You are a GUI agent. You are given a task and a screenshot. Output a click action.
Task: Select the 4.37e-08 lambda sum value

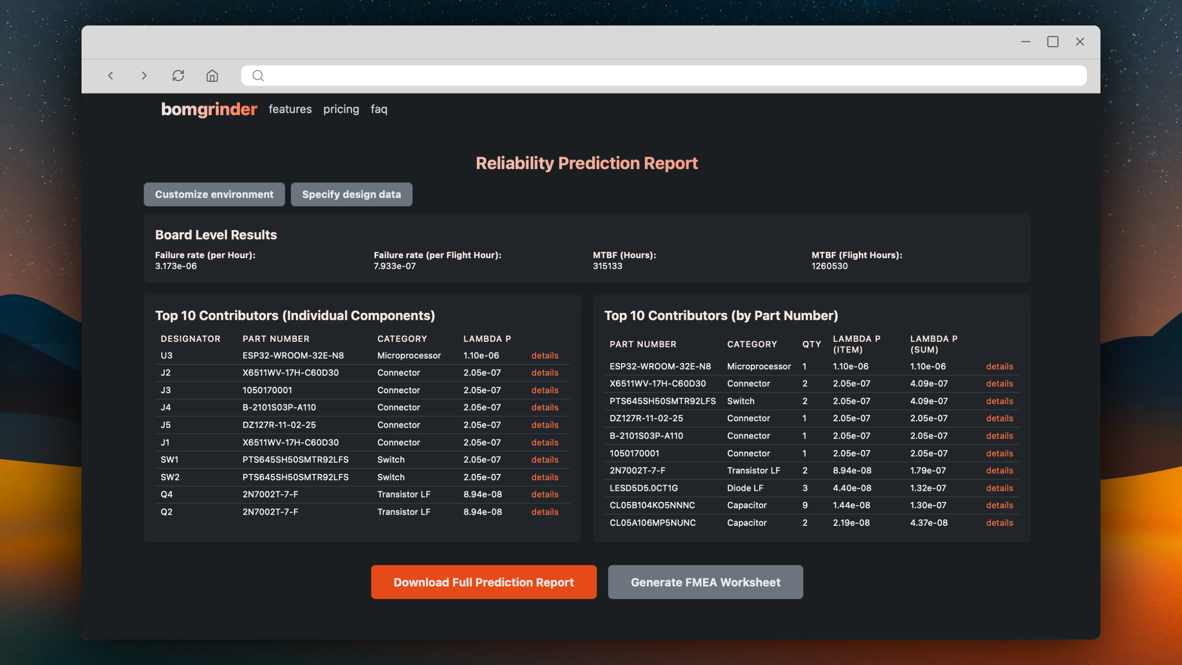pyautogui.click(x=929, y=523)
